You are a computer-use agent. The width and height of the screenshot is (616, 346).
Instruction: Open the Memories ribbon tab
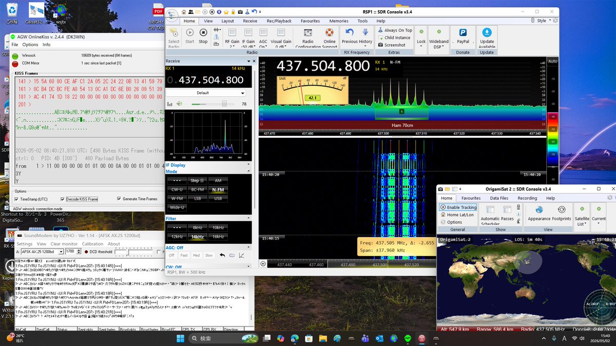[x=339, y=21]
